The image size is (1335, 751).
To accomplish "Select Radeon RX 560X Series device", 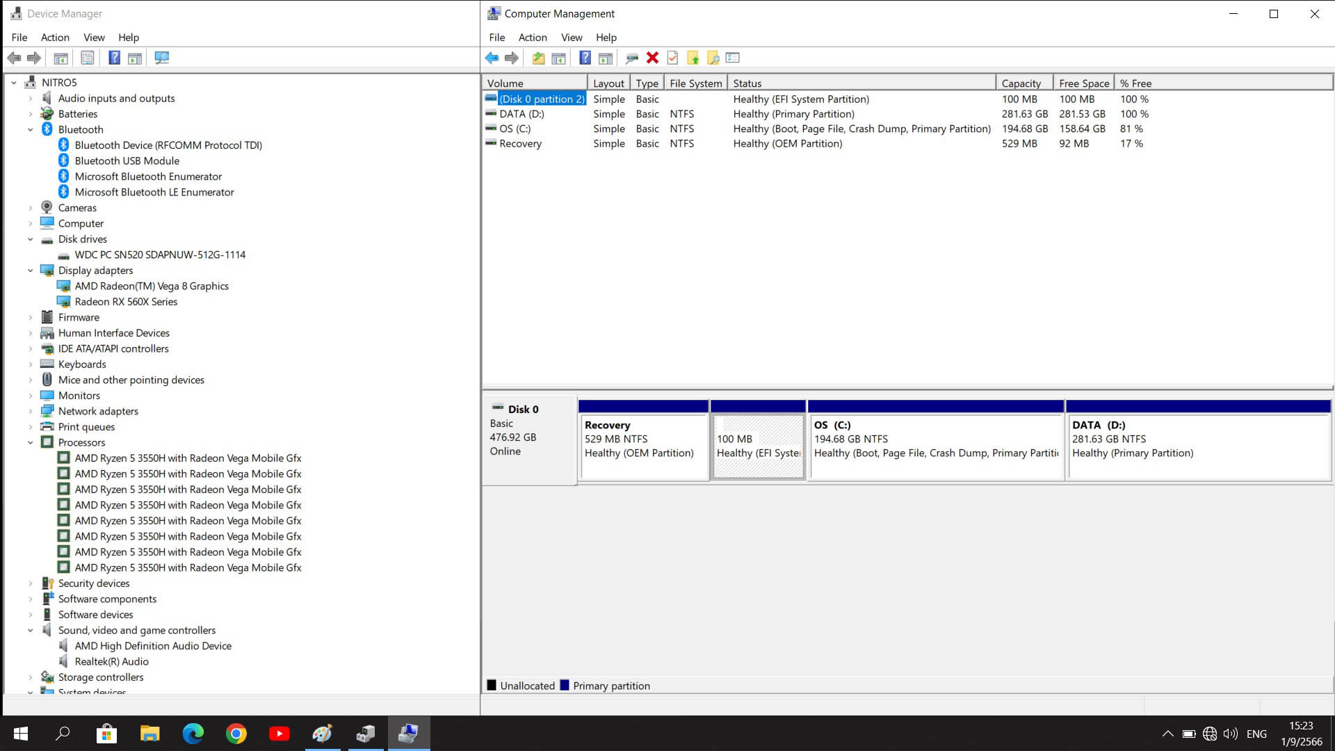I will click(126, 302).
